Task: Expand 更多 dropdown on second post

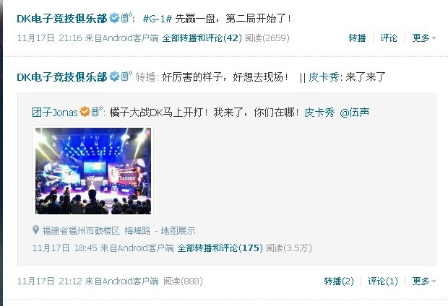Action: (424, 281)
